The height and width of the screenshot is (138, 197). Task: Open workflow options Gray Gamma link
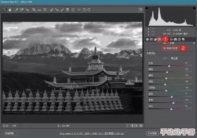92,133
